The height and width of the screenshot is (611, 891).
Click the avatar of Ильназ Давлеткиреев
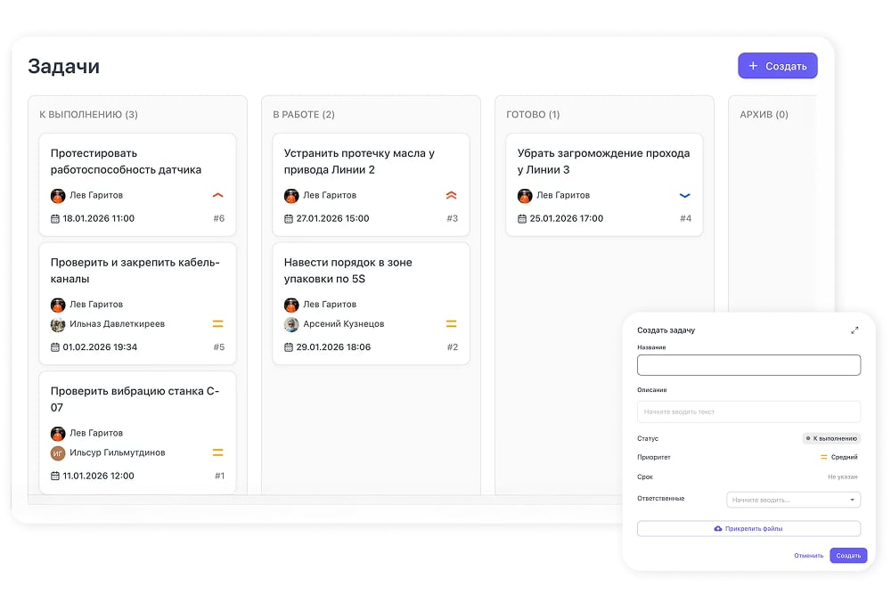58,324
